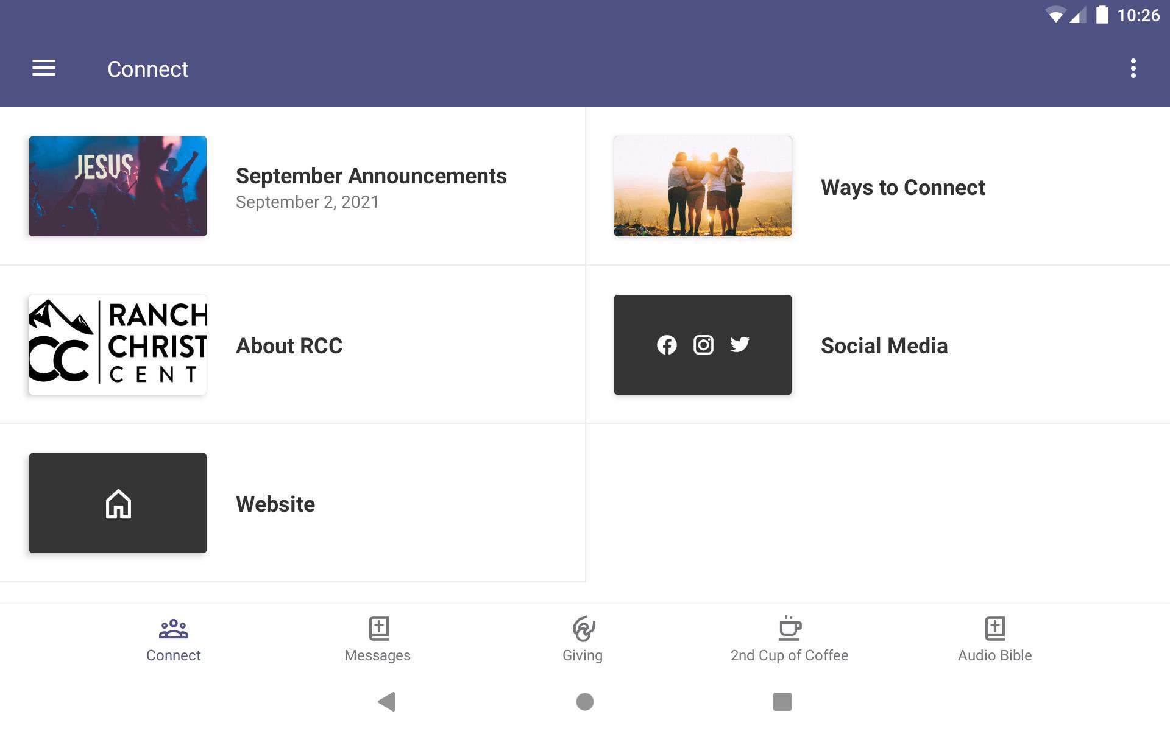Click the Ranch Christ Center logo thumbnail

tap(118, 345)
